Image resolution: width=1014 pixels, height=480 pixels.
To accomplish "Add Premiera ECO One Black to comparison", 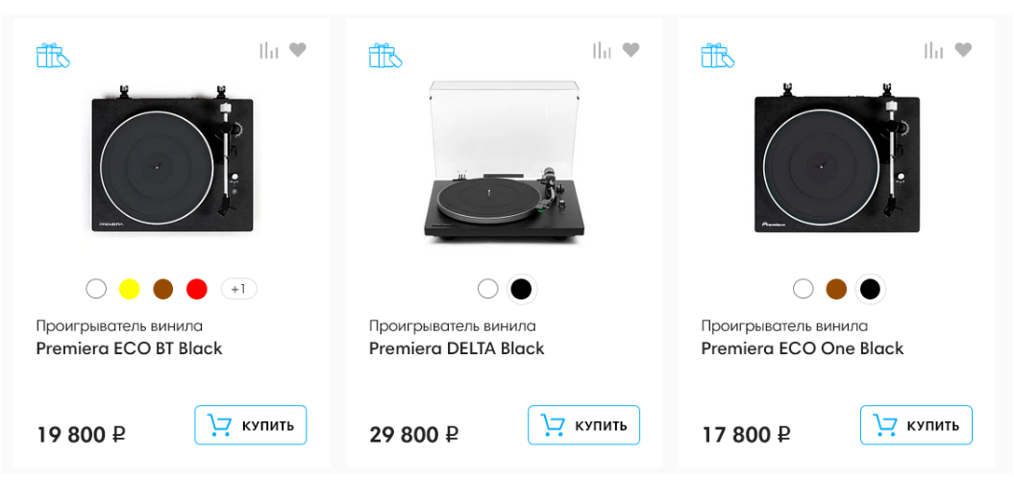I will pos(934,50).
